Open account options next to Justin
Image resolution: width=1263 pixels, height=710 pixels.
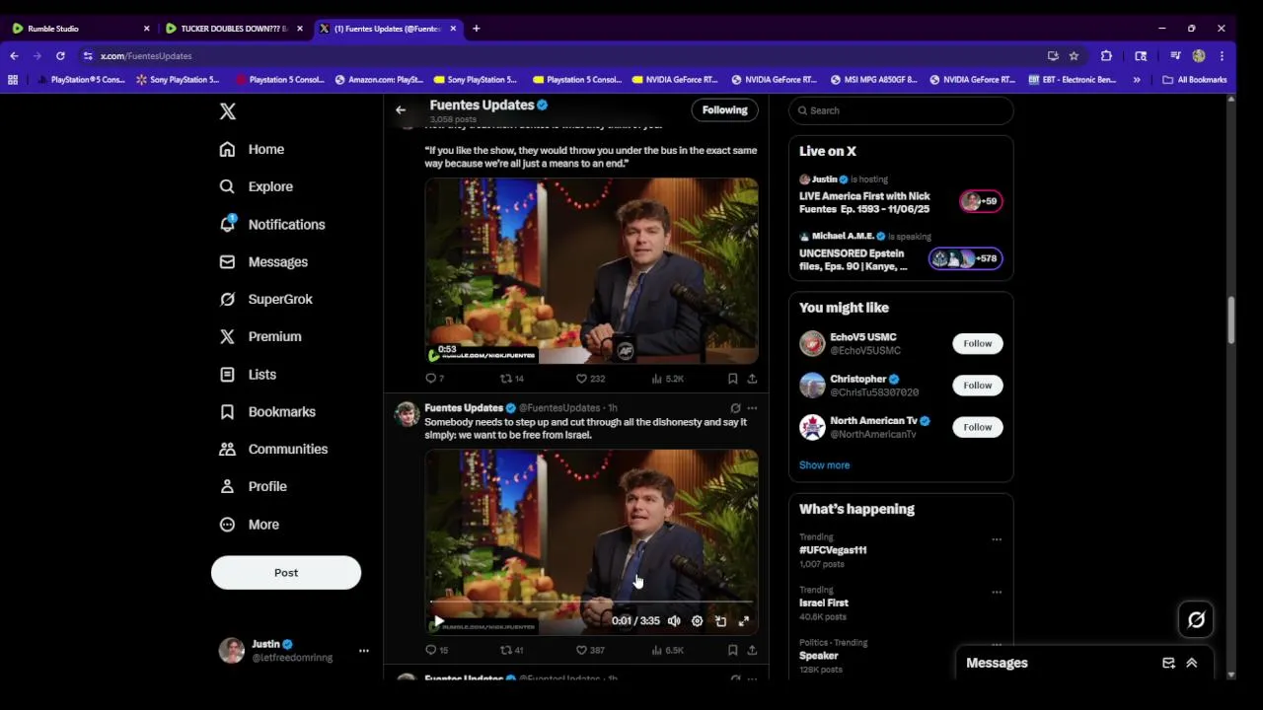364,651
